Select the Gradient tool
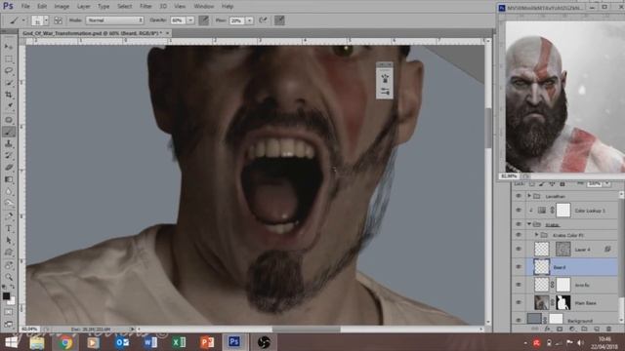 tap(9, 179)
